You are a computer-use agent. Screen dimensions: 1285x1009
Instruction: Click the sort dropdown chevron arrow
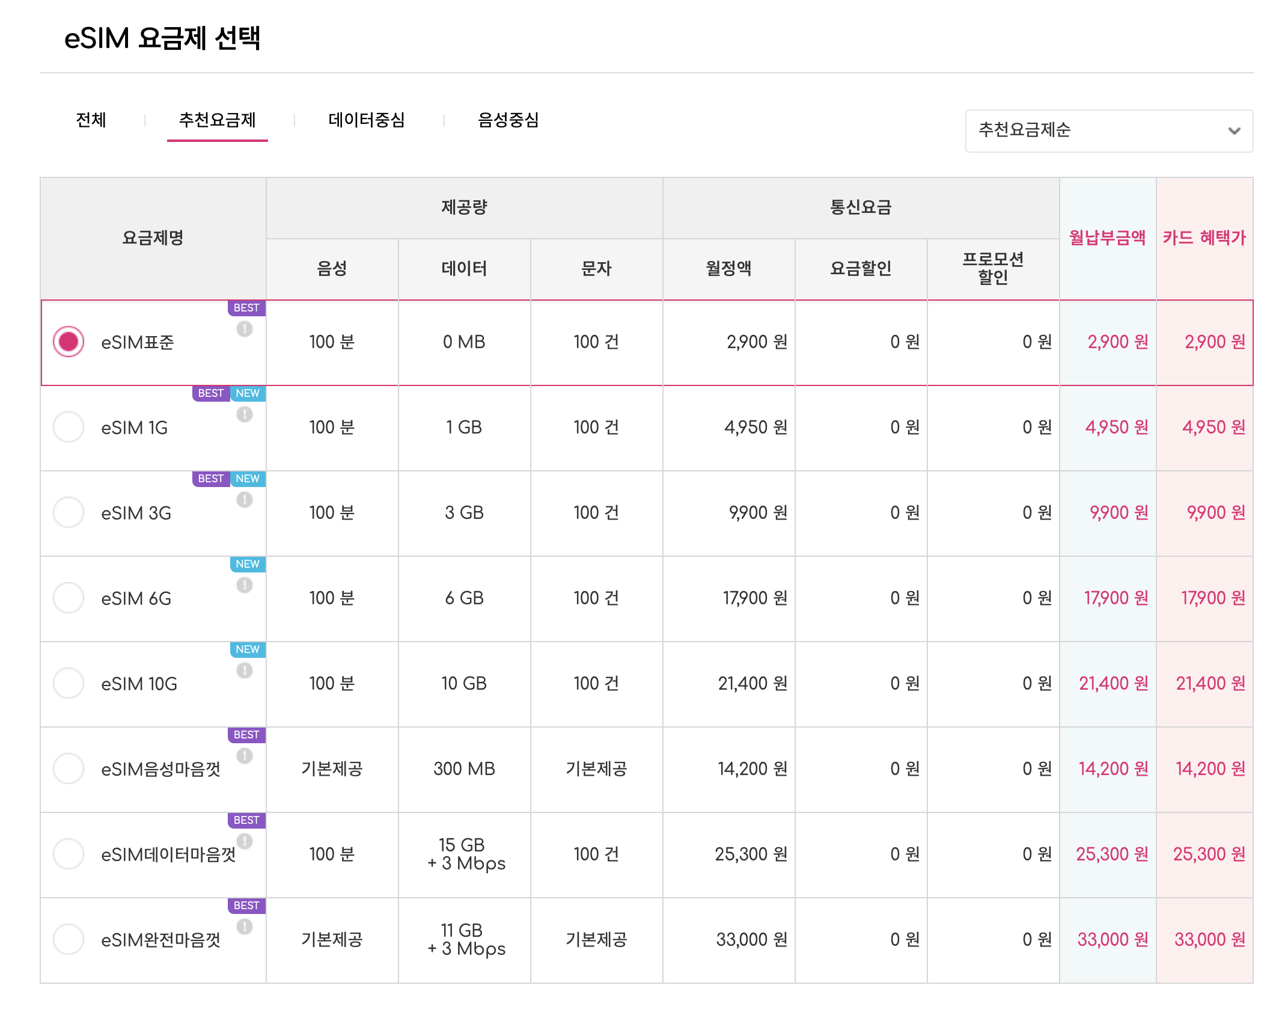[x=1234, y=130]
